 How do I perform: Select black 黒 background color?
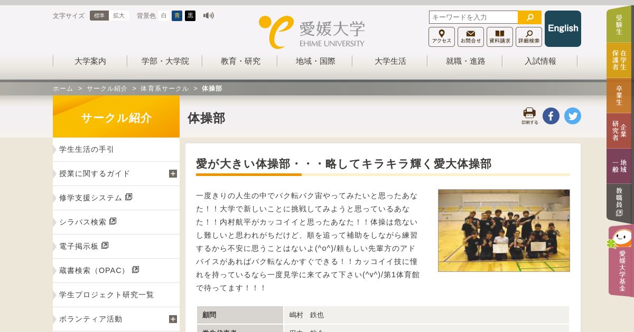coord(190,16)
